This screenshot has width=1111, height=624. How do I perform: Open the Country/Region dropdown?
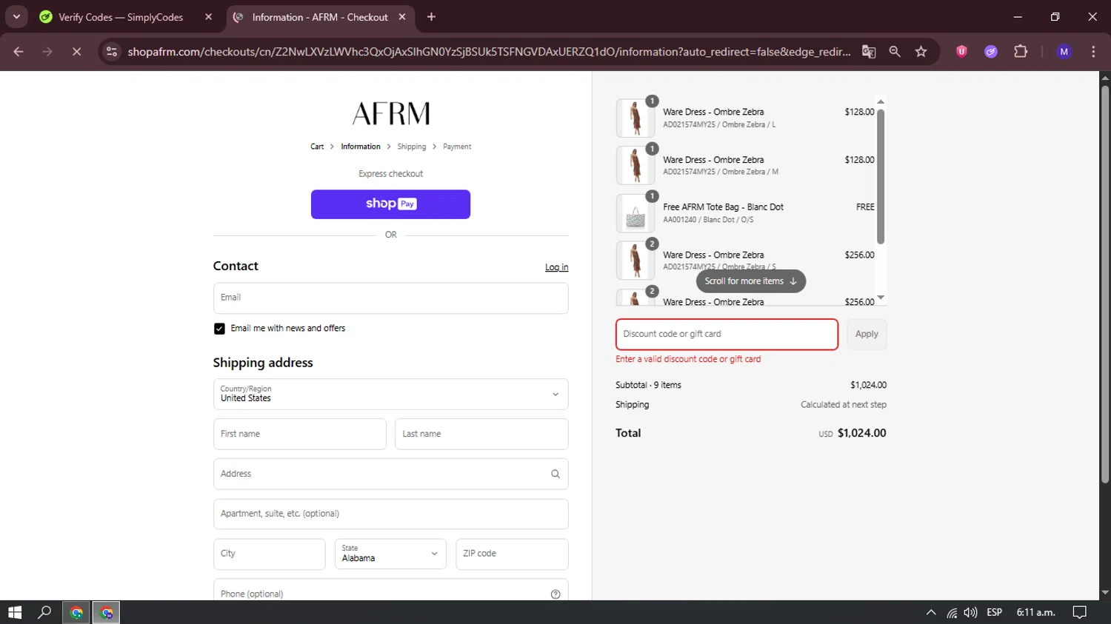pos(391,395)
